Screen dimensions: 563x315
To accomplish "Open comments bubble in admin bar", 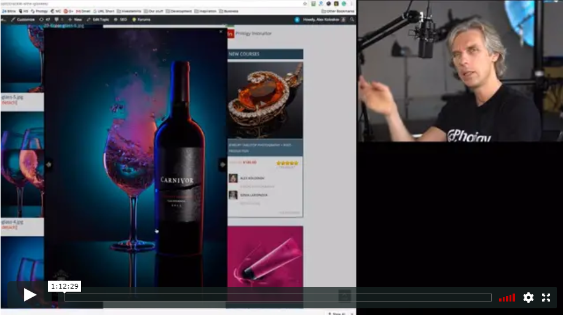I will [58, 20].
